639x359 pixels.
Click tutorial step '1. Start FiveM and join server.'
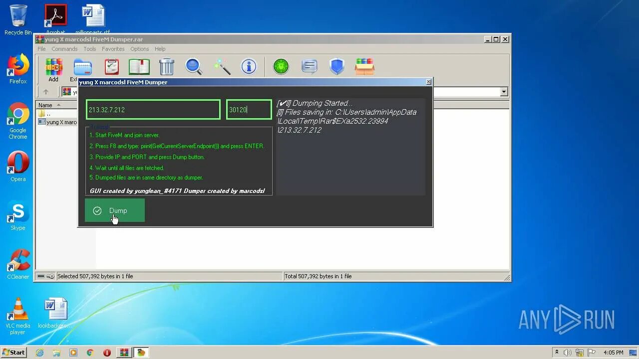(x=124, y=135)
